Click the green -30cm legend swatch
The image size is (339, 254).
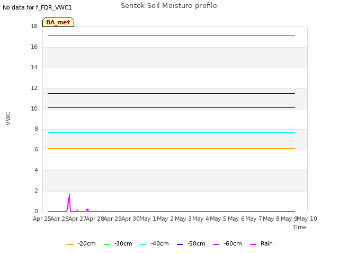(x=106, y=244)
